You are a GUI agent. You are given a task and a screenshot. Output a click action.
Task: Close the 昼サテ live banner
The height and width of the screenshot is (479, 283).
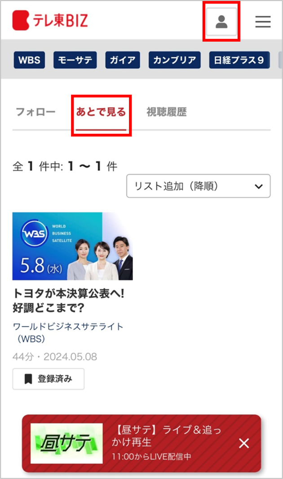(244, 443)
